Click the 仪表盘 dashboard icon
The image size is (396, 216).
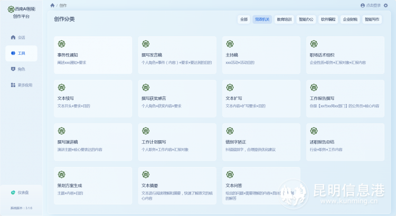pos(13,192)
